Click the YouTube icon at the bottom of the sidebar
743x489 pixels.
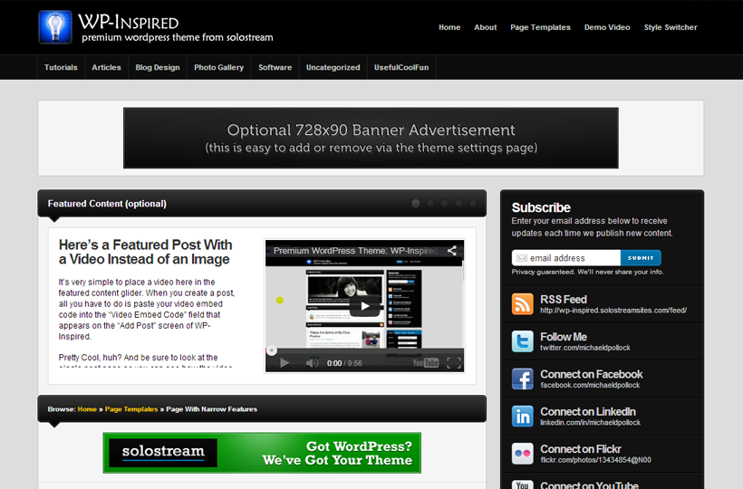pos(522,484)
